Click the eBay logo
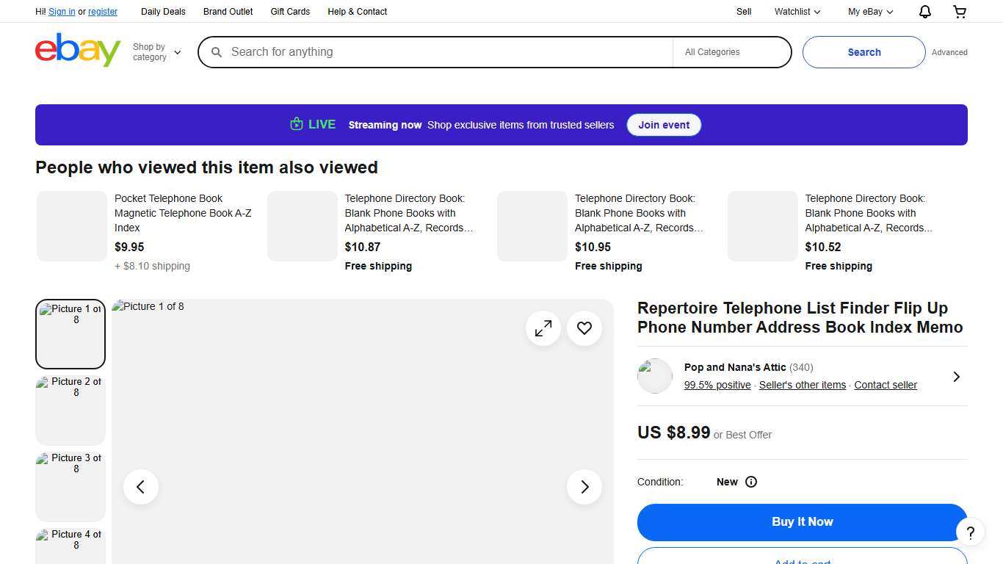This screenshot has width=1003, height=564. [x=77, y=50]
